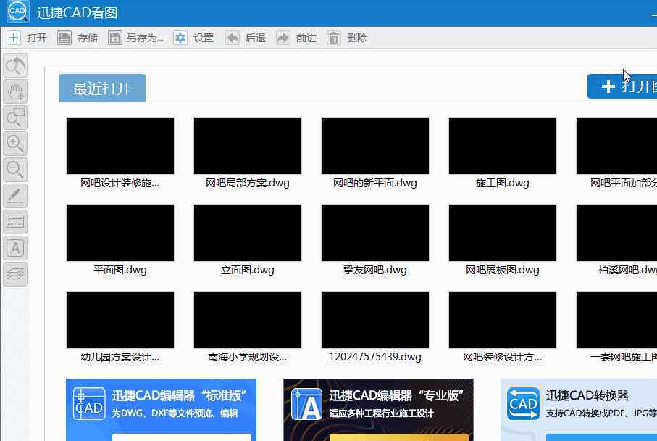Open thumbnail of 网吧装修设计方... file
The image size is (657, 441).
[503, 320]
